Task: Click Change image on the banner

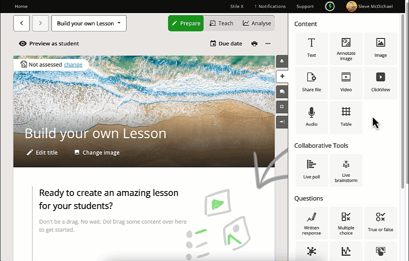Action: pyautogui.click(x=97, y=153)
